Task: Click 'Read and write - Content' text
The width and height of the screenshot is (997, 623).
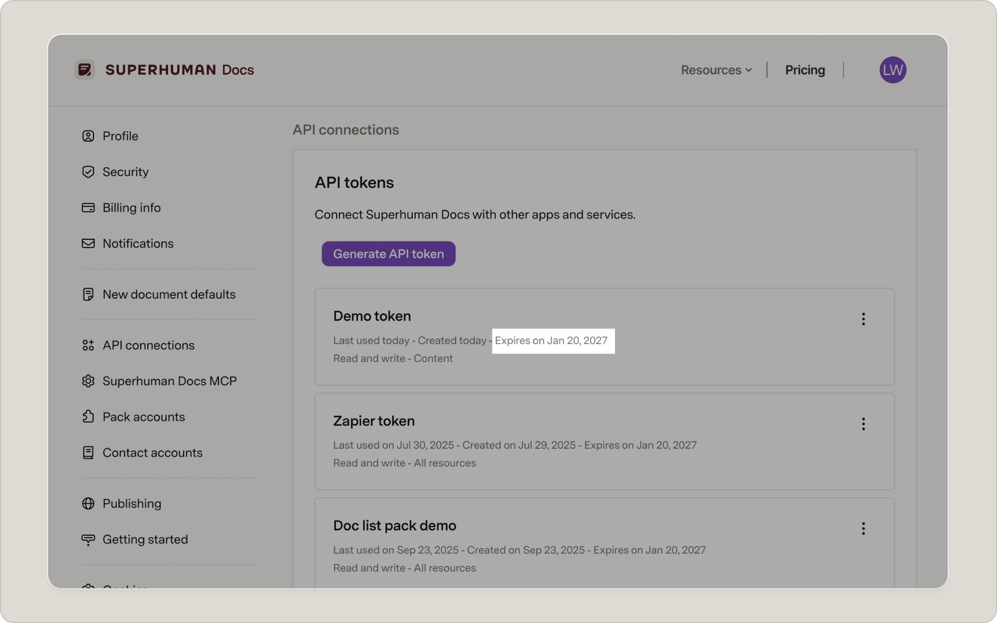Action: click(393, 359)
